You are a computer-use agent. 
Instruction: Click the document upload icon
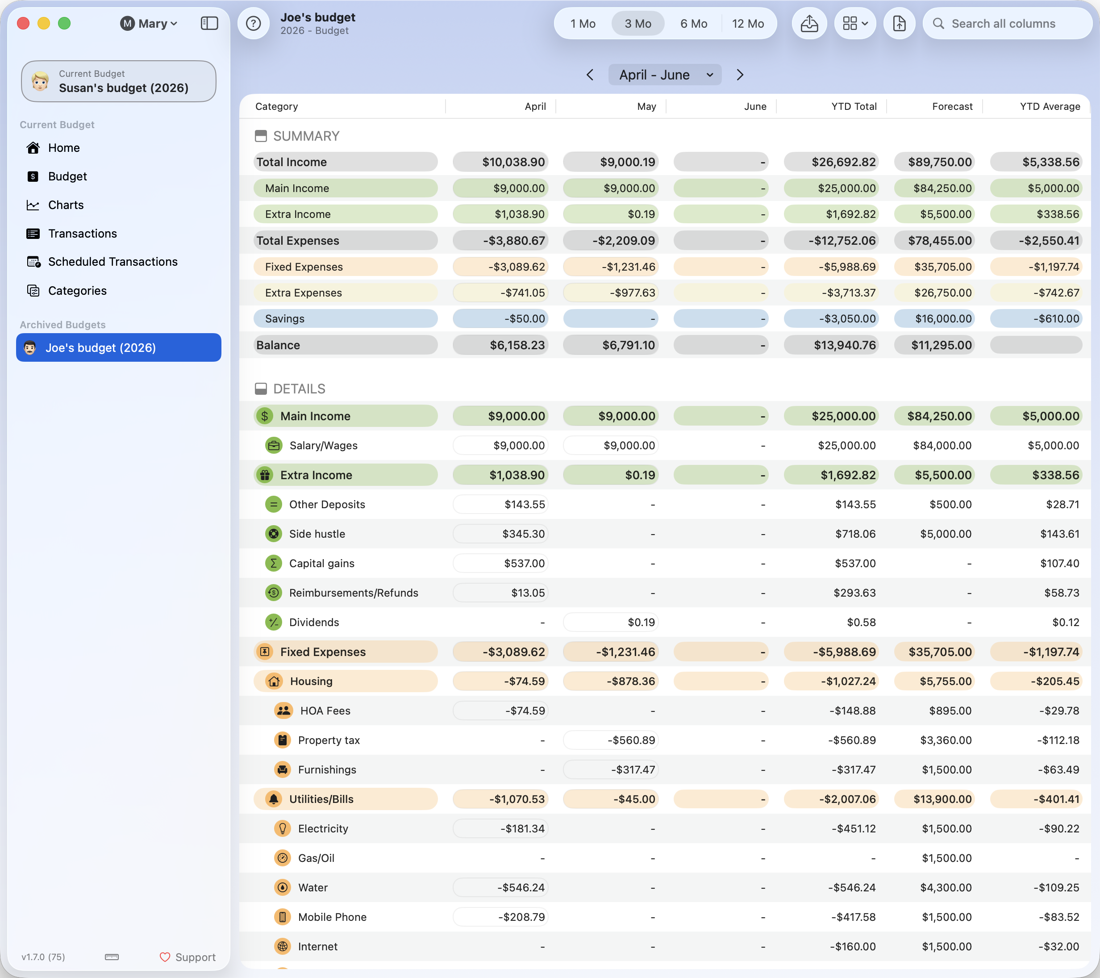[899, 23]
